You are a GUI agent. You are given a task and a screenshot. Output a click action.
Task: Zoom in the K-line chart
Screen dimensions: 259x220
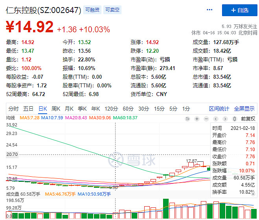coord(197,119)
